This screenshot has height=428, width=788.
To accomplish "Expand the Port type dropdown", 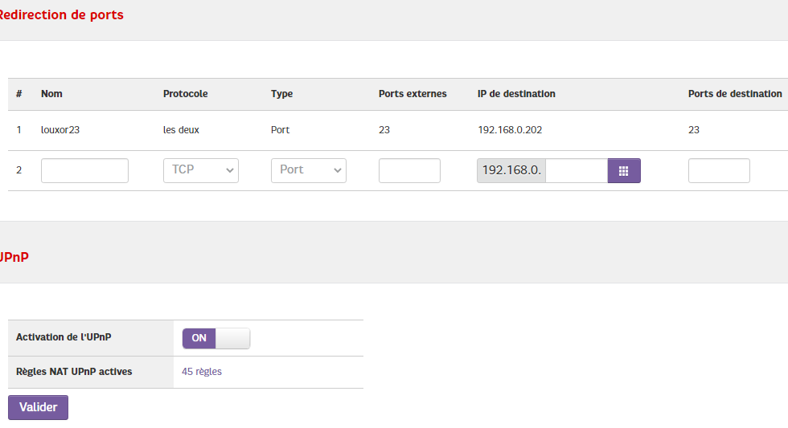I will [x=308, y=170].
